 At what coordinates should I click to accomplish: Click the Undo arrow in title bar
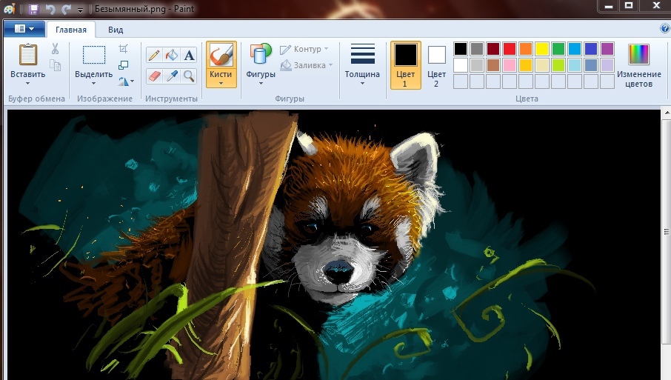[x=50, y=9]
